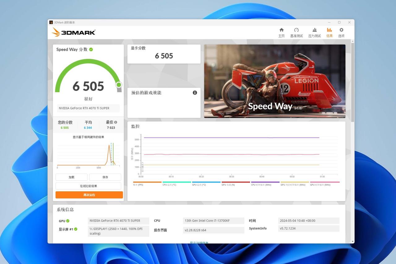Viewport: 396px width, 264px height.
Task: Select the 结果 results tab
Action: pyautogui.click(x=329, y=32)
